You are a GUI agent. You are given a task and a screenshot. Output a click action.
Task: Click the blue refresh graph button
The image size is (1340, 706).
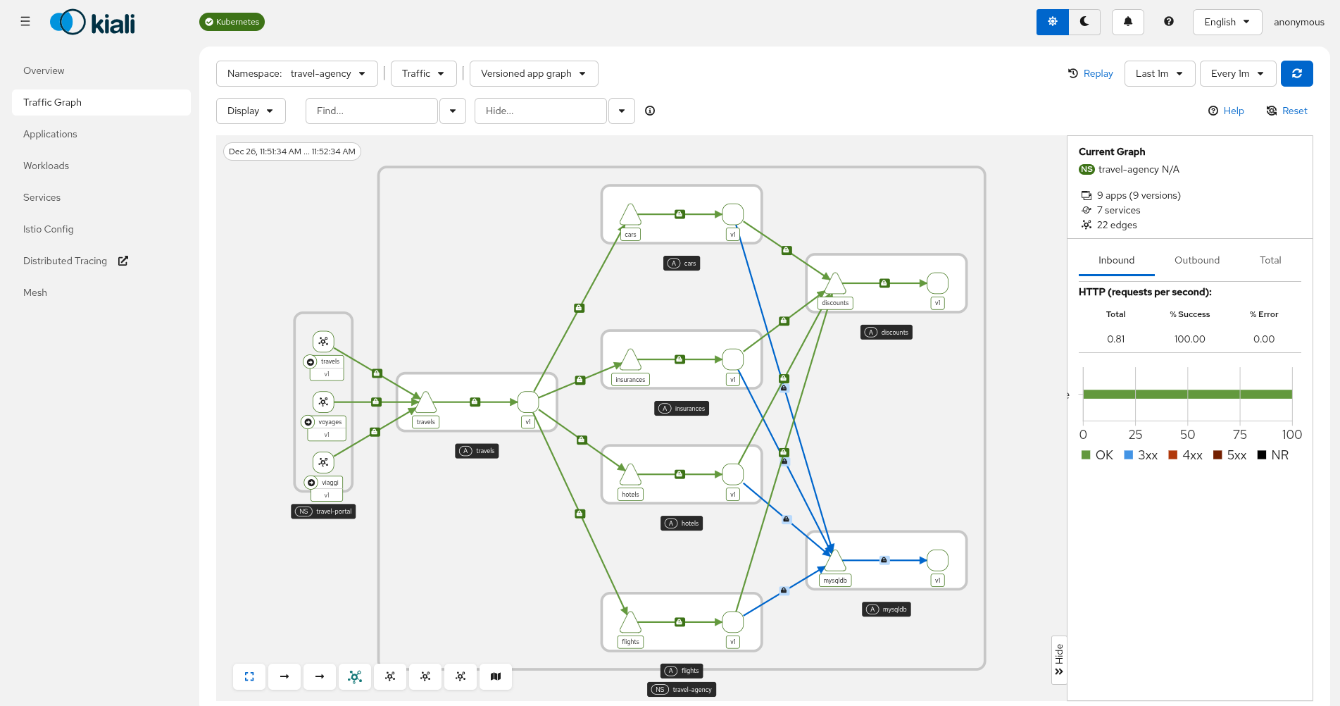click(x=1296, y=73)
